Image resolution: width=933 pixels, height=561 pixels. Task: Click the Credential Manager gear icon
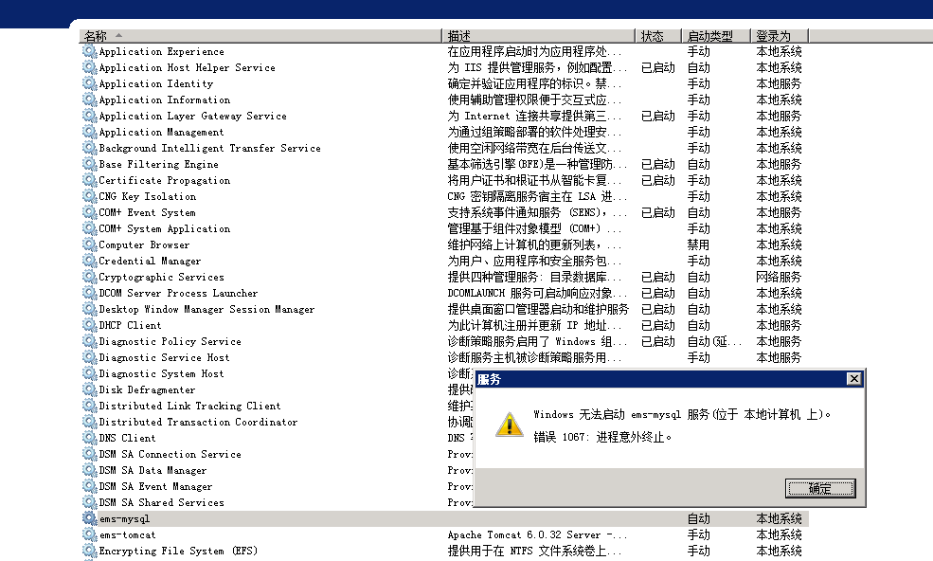[89, 261]
